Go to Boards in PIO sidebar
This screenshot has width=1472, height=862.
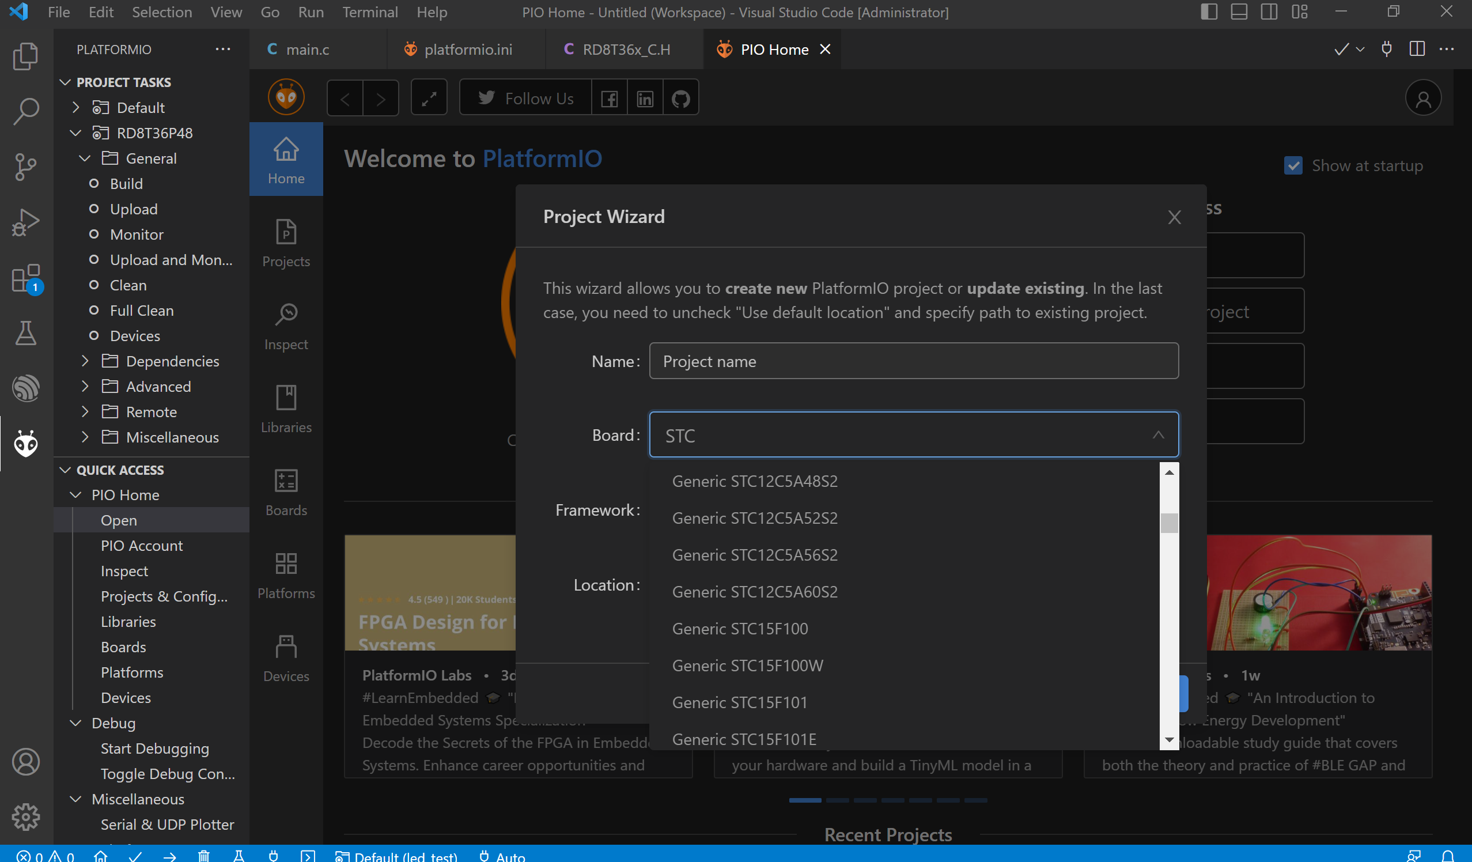click(x=286, y=492)
